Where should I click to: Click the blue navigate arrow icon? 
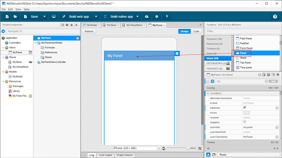click(x=3, y=31)
